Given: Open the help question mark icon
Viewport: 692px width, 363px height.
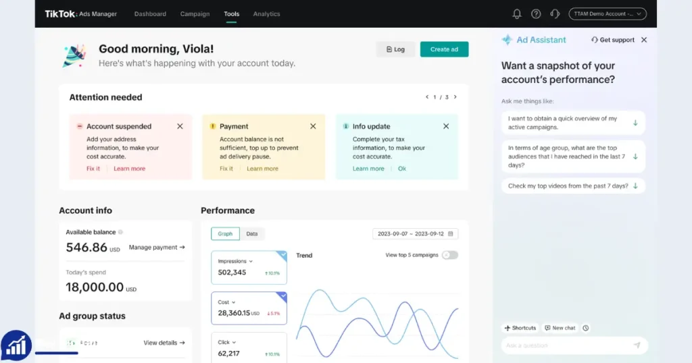Looking at the screenshot, I should click(x=536, y=14).
